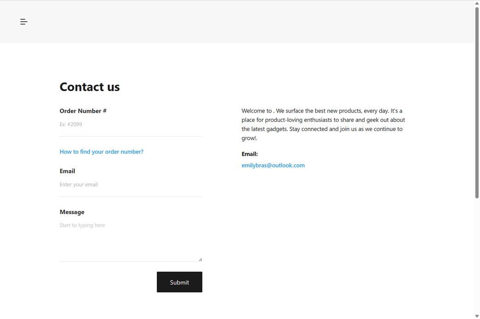Click the Order Number input field
The image size is (480, 319).
click(x=131, y=125)
